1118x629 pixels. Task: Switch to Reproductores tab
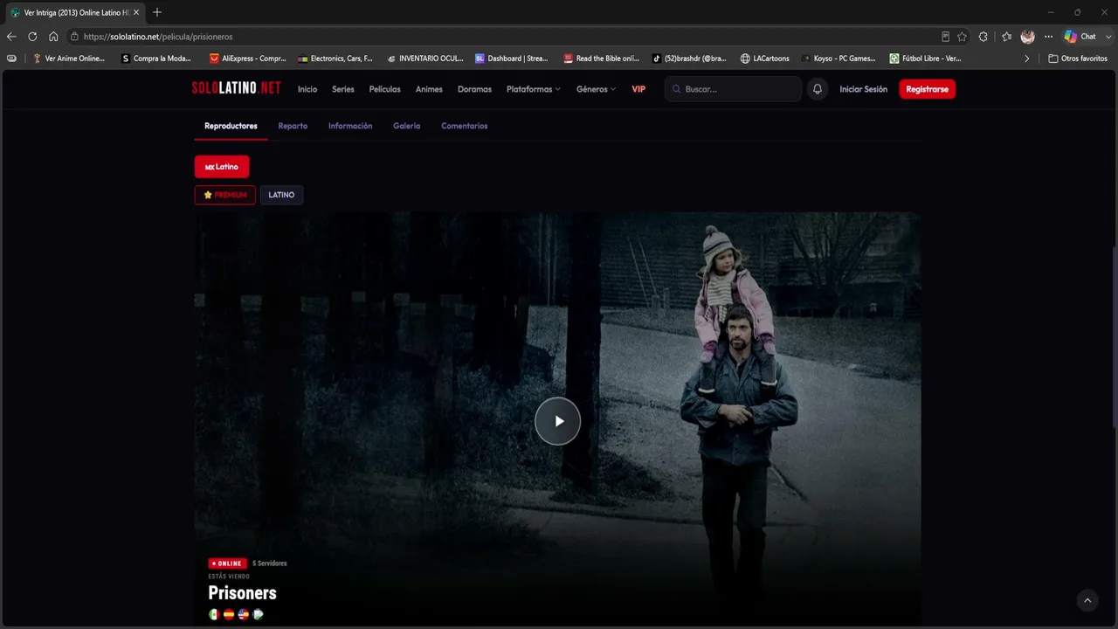pyautogui.click(x=231, y=126)
